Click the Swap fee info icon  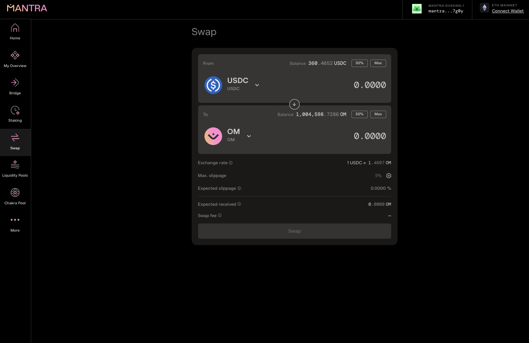(220, 215)
